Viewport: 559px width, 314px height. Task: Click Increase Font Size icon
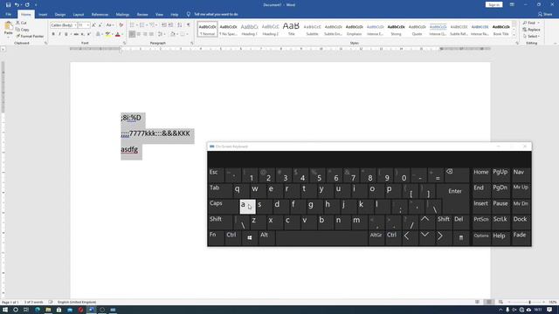point(93,25)
